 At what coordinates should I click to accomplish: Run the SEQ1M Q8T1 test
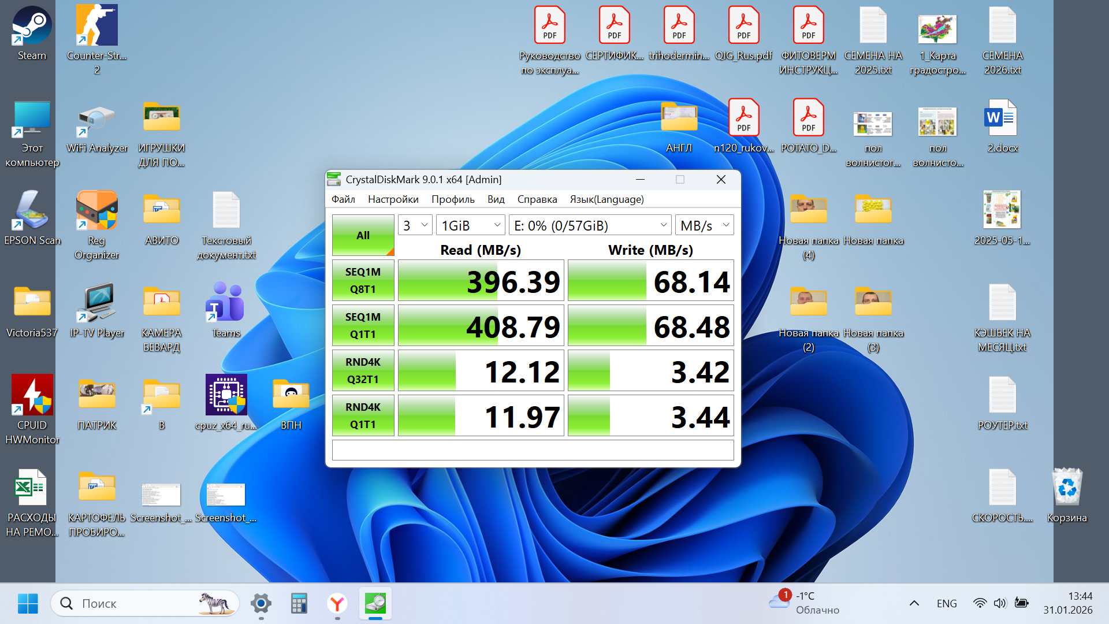point(363,280)
